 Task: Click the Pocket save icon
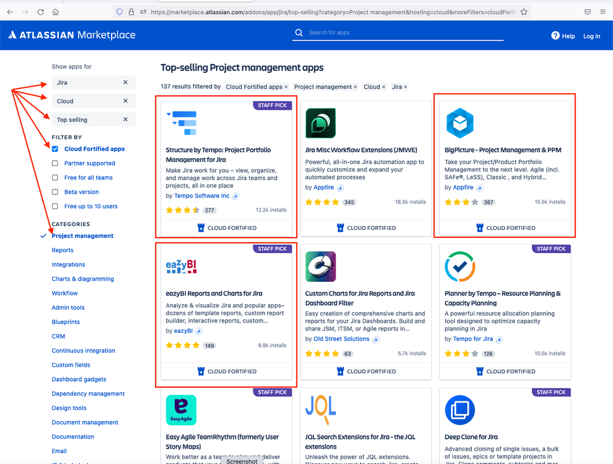click(x=588, y=12)
